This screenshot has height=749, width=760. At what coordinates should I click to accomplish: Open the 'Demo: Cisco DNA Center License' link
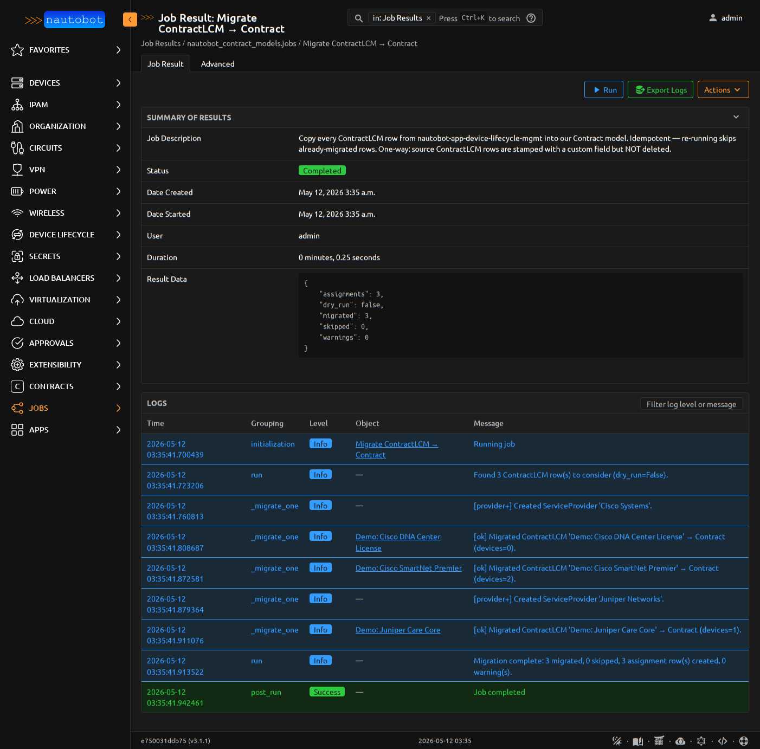(398, 543)
